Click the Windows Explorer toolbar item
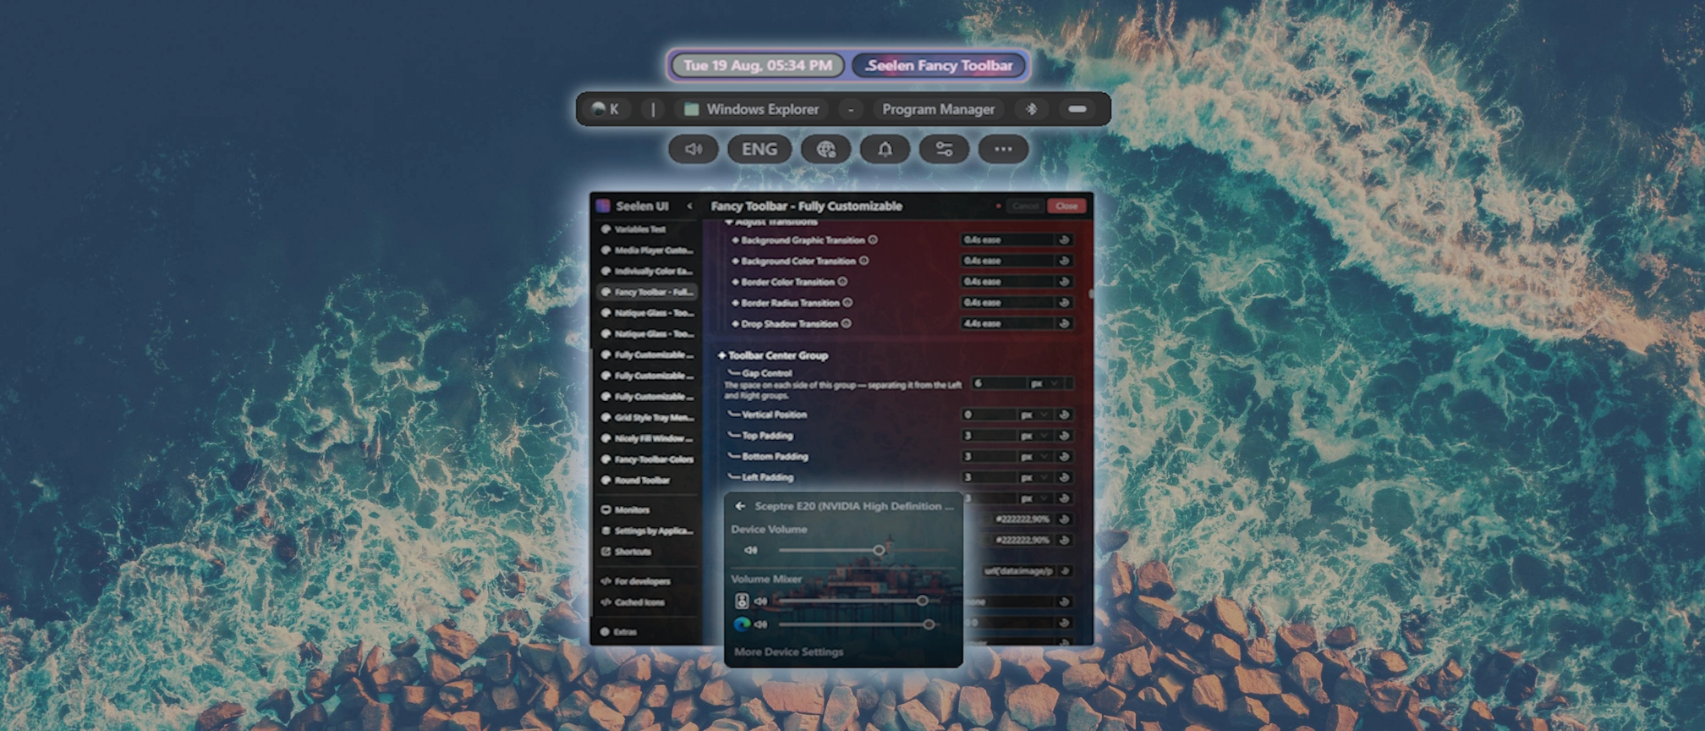1705x731 pixels. (x=751, y=109)
